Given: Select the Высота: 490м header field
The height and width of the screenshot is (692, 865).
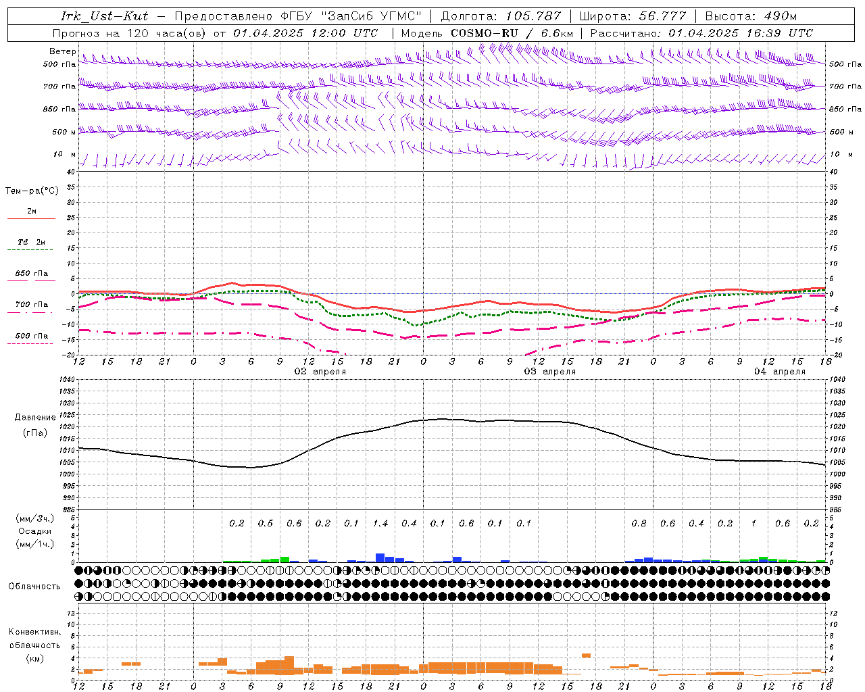Looking at the screenshot, I should click(x=751, y=16).
